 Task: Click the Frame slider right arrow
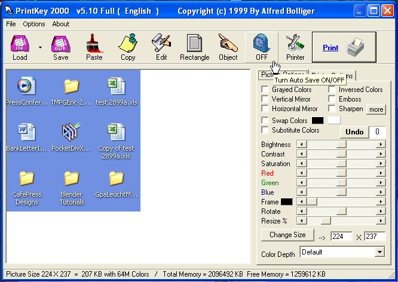(x=381, y=202)
